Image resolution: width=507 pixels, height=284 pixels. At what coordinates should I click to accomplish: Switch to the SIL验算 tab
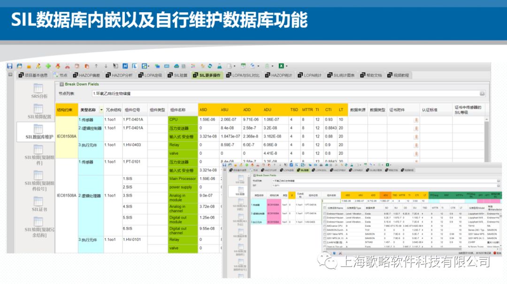(177, 75)
